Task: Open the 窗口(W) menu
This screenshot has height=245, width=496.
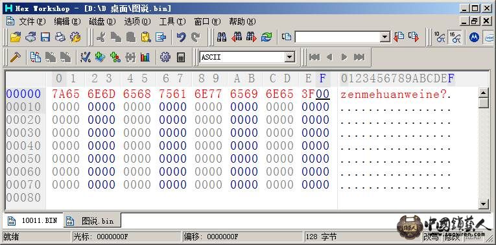Action: pyautogui.click(x=207, y=21)
